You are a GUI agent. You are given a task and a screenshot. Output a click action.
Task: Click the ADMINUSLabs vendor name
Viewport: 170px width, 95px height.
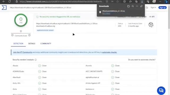point(18,72)
